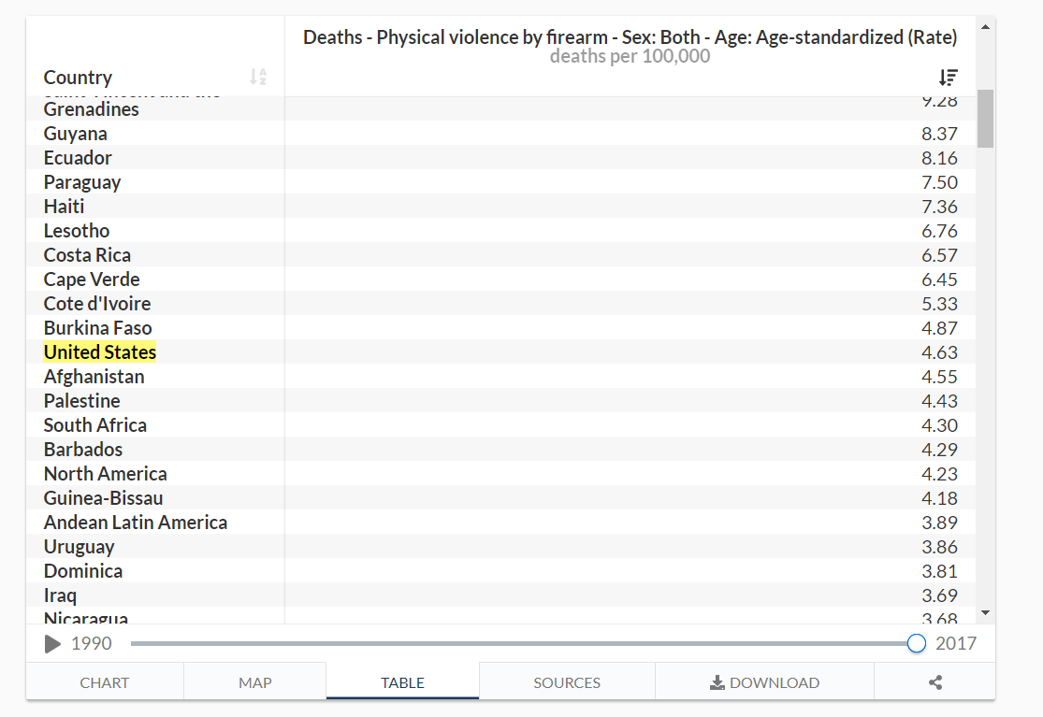This screenshot has height=717, width=1043.
Task: Click the 8.37 value for Guyana
Action: point(939,134)
